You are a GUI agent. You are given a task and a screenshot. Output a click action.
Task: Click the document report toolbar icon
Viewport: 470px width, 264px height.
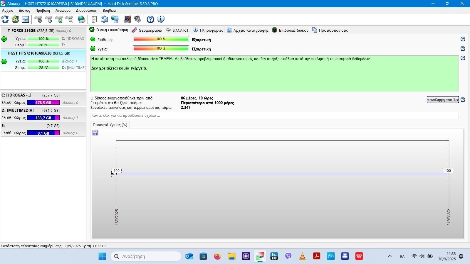[94, 19]
